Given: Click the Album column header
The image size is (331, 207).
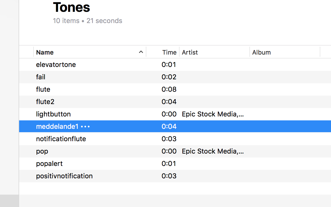Looking at the screenshot, I should (x=261, y=52).
